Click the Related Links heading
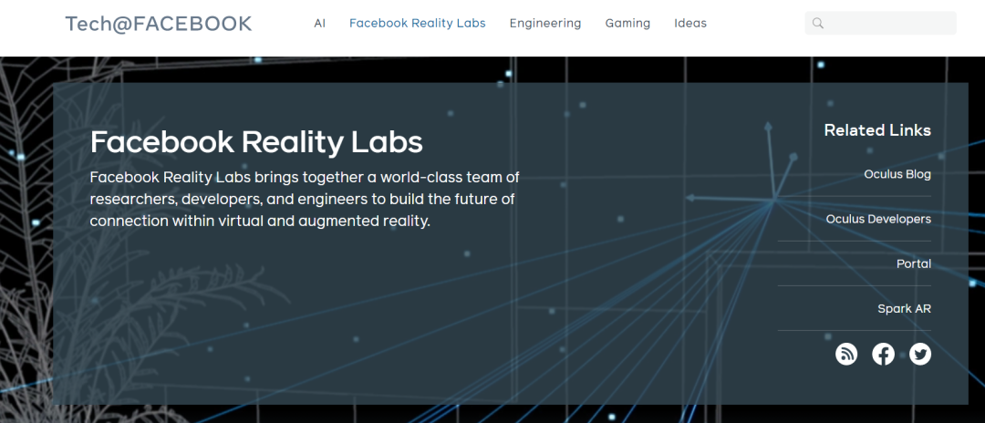The image size is (985, 423). (877, 130)
